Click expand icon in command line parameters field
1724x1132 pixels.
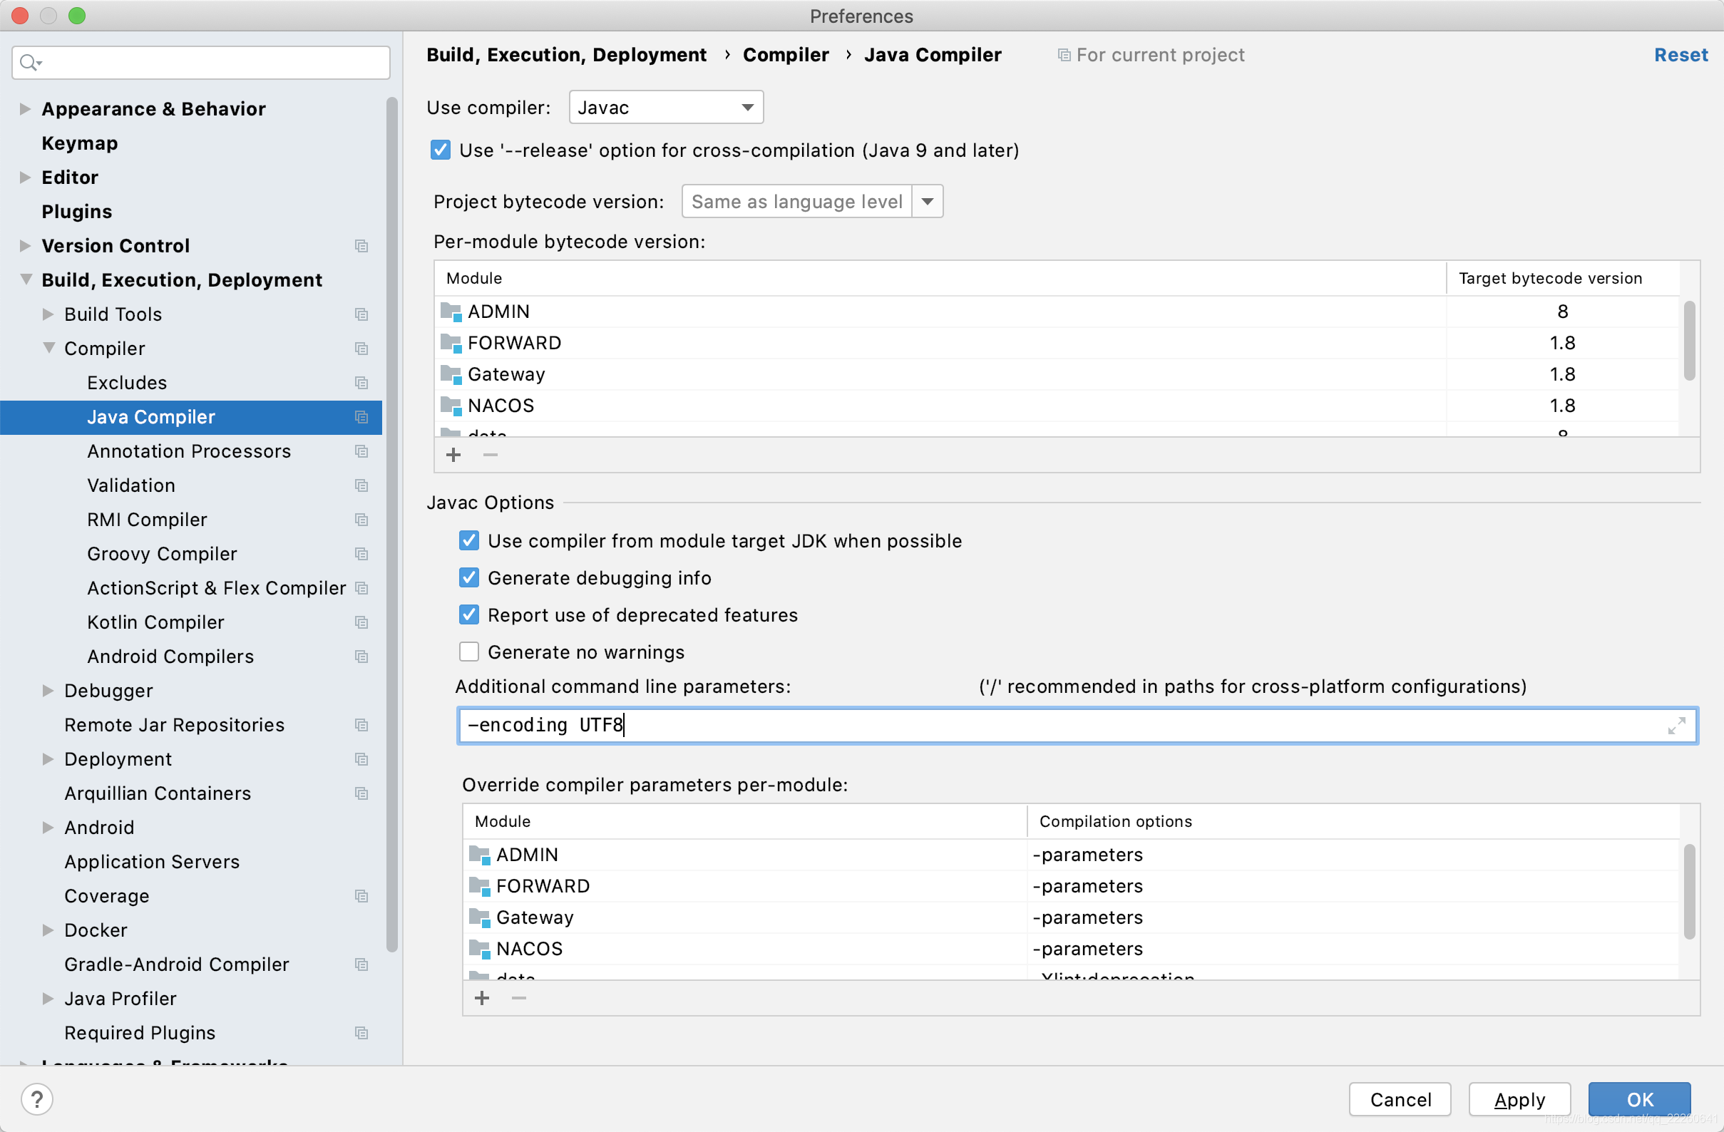(1677, 726)
